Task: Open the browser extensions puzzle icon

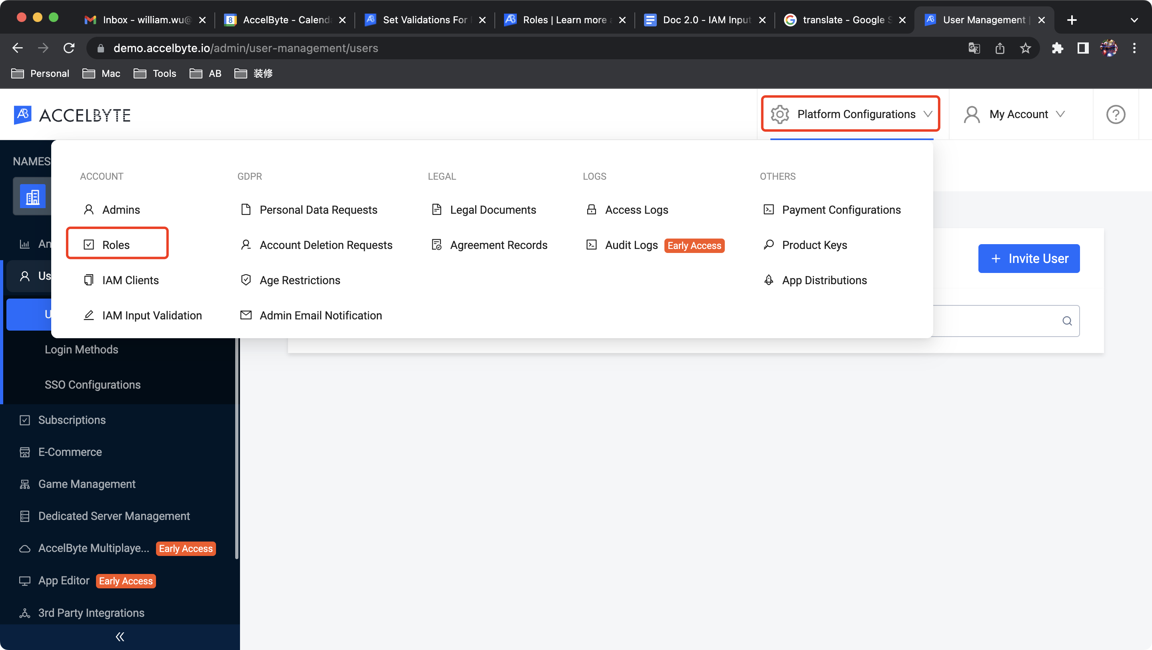Action: tap(1057, 48)
